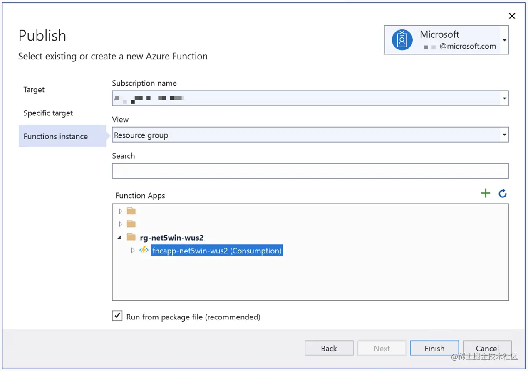Click the Finish button
This screenshot has height=371, width=528.
coord(434,348)
